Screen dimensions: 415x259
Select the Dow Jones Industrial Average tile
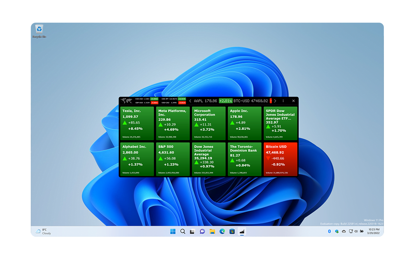point(208,159)
